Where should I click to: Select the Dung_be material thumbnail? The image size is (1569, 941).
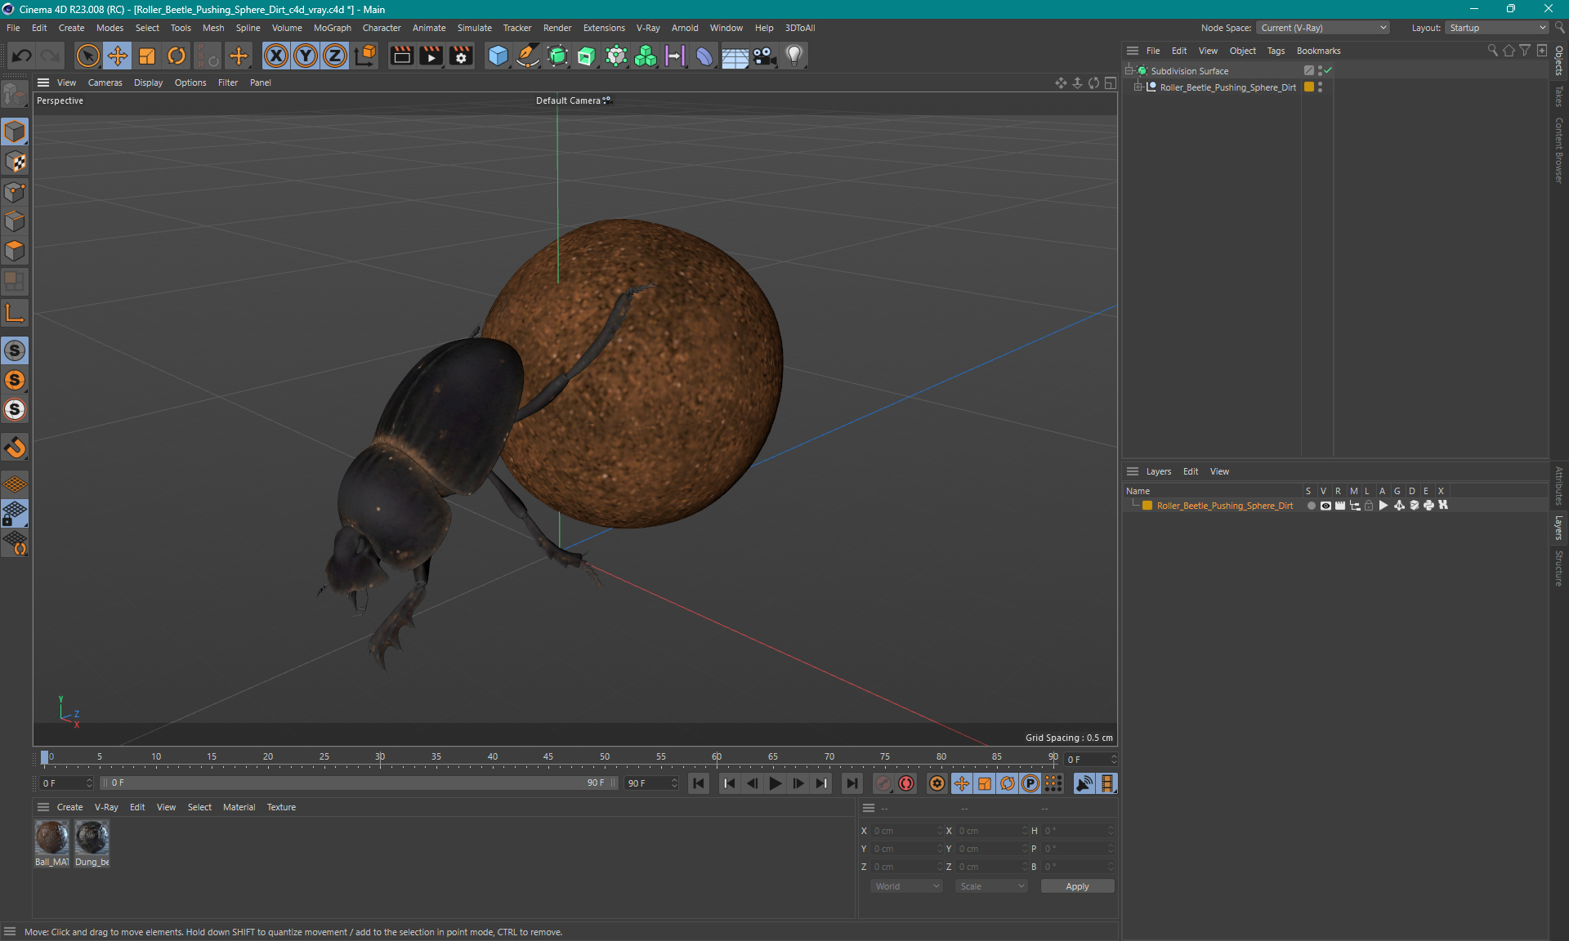(92, 839)
